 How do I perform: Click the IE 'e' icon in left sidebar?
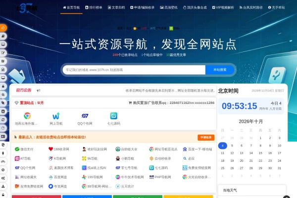tap(3, 145)
